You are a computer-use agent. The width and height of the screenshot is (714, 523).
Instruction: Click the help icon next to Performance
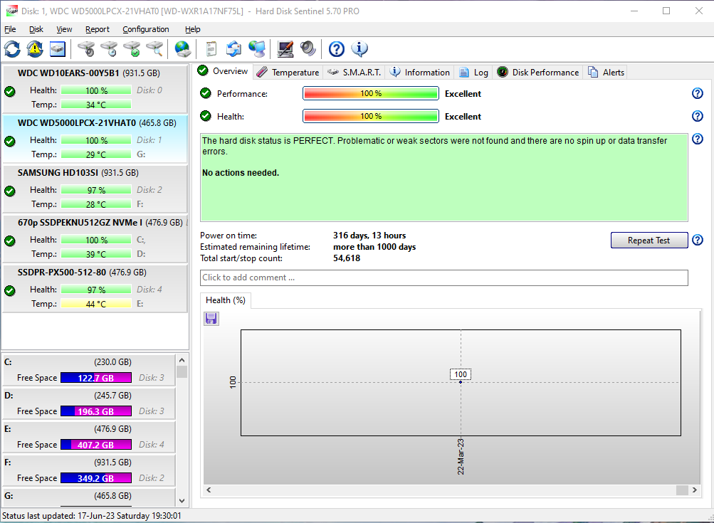coord(697,93)
